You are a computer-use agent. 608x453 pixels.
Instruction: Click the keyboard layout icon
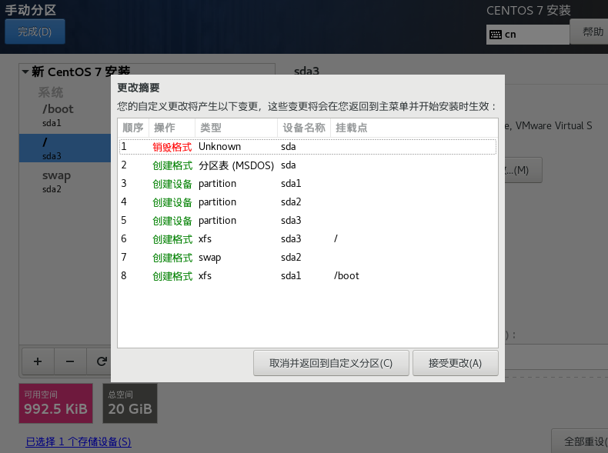pos(495,35)
